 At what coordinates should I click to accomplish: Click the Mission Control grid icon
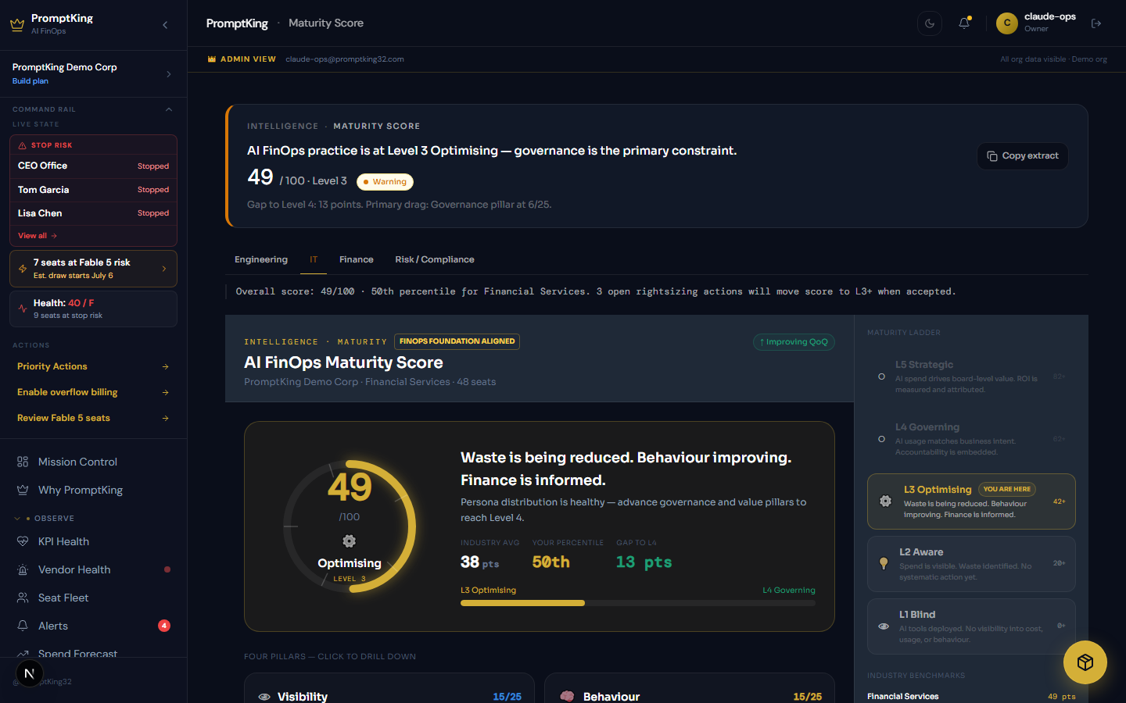tap(23, 462)
